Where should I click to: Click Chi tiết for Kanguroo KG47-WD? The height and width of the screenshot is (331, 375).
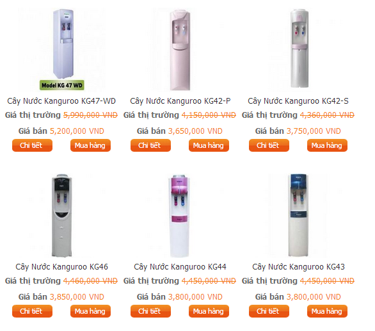point(32,145)
